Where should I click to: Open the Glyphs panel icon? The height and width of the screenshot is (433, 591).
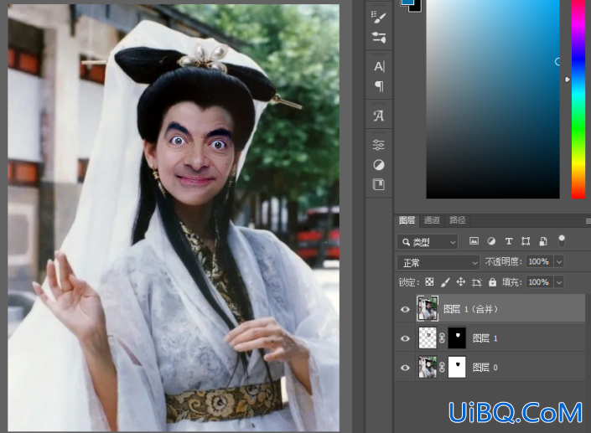coord(379,116)
